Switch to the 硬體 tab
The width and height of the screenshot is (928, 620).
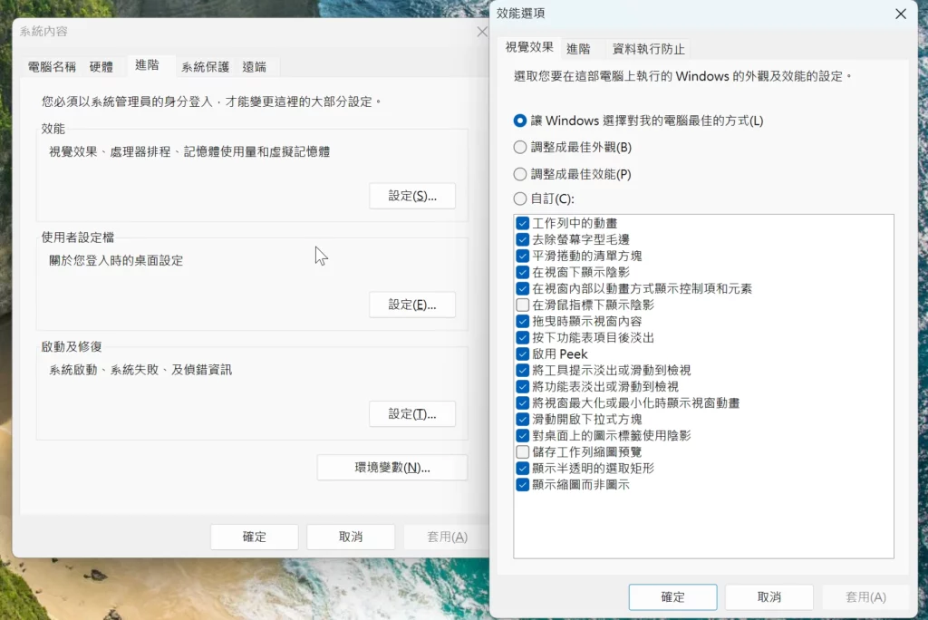(x=101, y=66)
